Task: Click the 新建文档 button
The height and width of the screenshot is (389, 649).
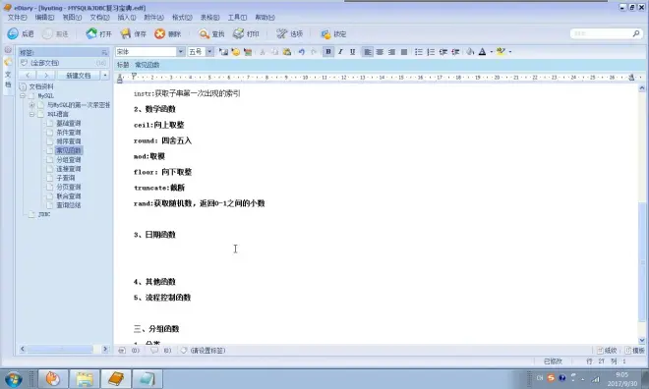Action: [x=79, y=76]
